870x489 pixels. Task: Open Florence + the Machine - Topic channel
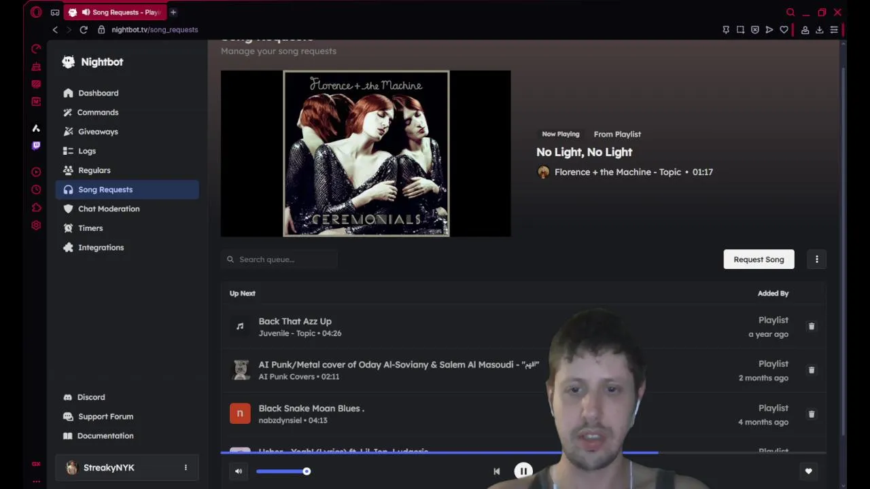coord(618,173)
